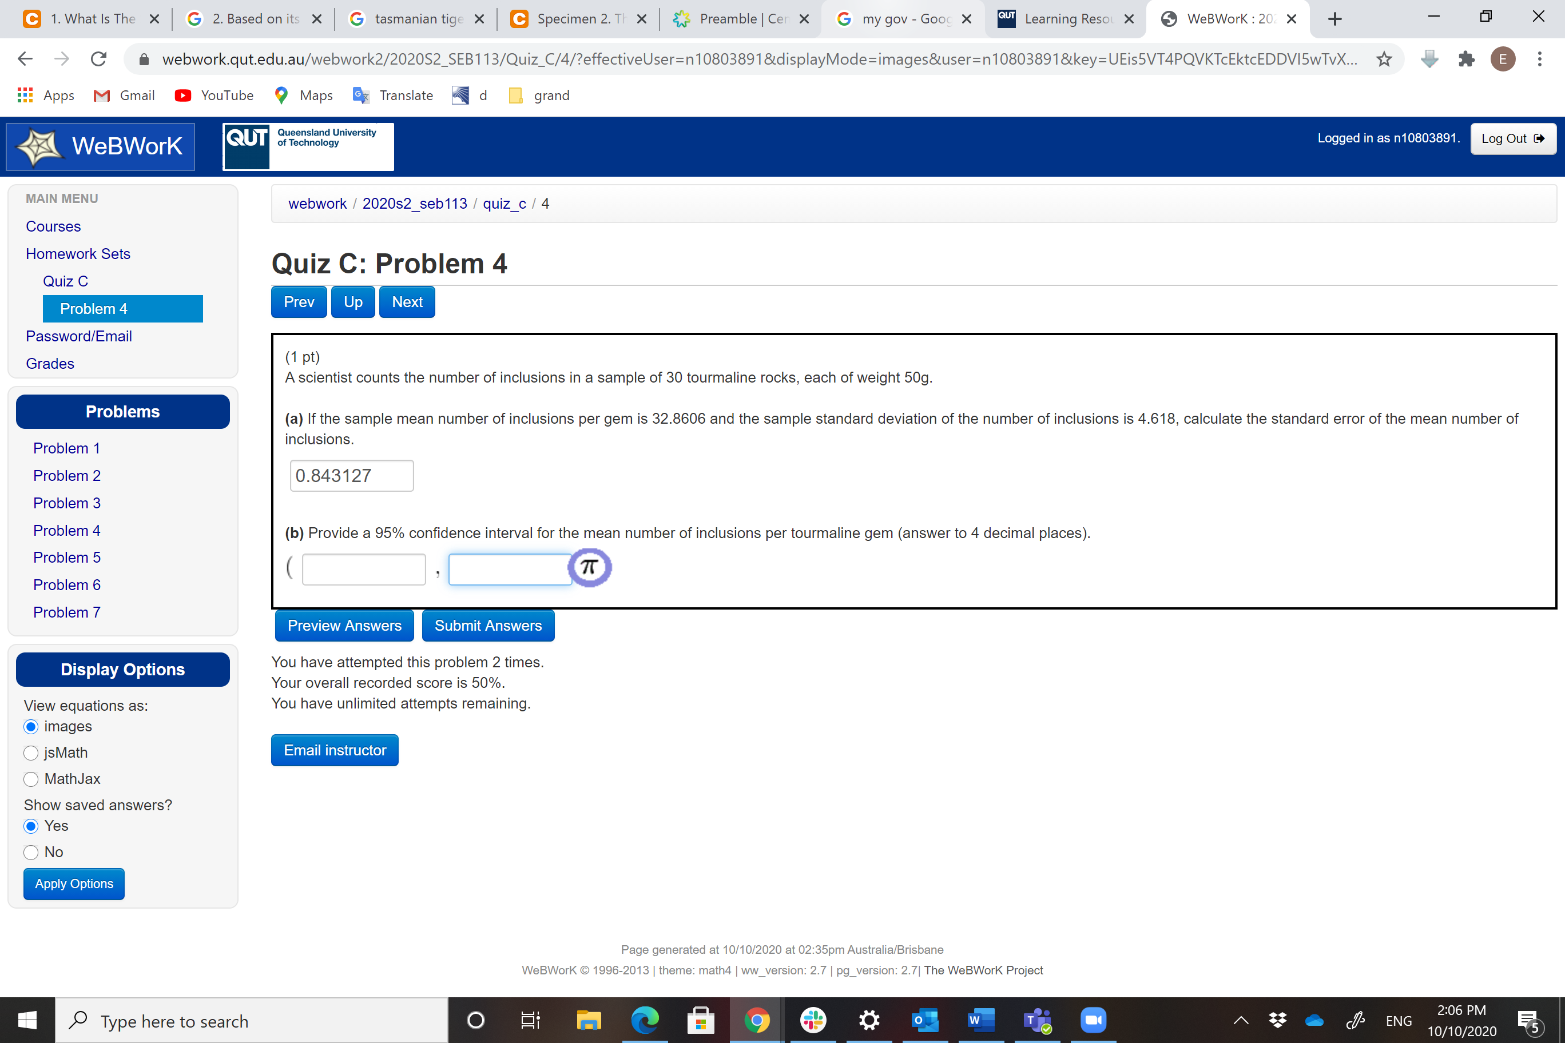1565x1043 pixels.
Task: Open the Apps grid bookmark
Action: 25,95
